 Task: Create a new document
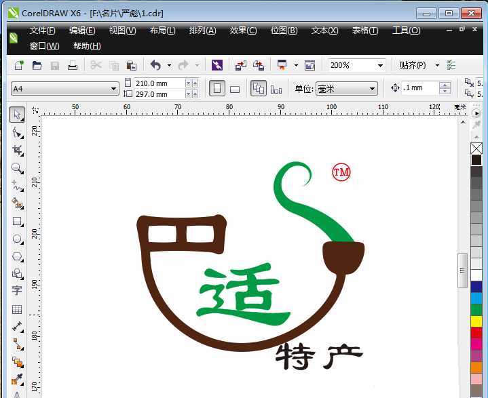coord(19,65)
